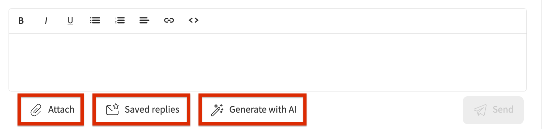This screenshot has height=129, width=548.
Task: Place cursor in the reply text area
Action: (268, 62)
